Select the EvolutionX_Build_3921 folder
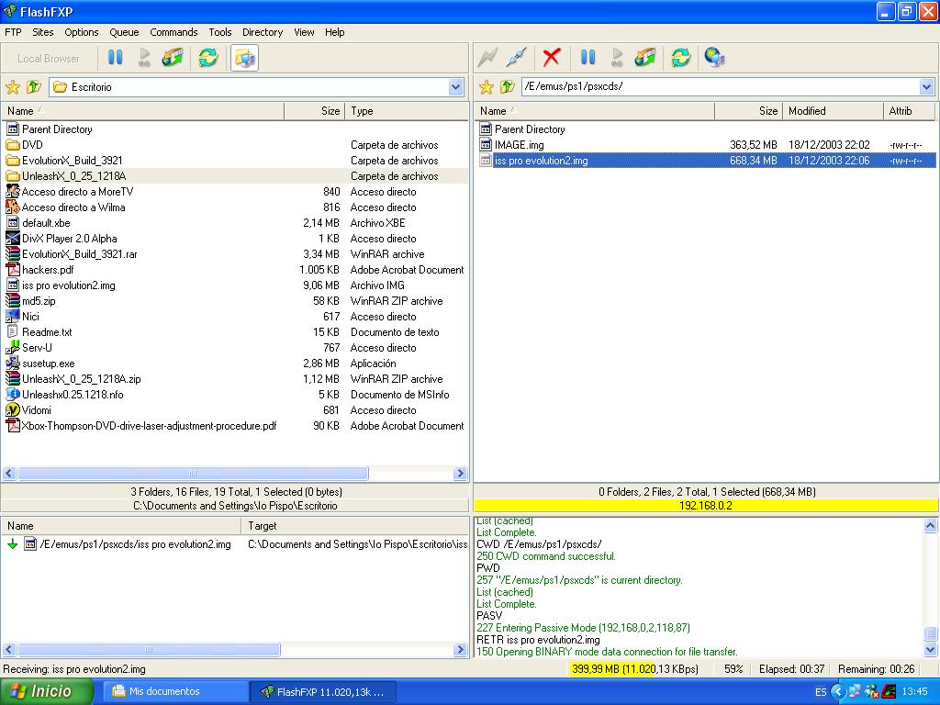This screenshot has height=705, width=940. click(72, 160)
